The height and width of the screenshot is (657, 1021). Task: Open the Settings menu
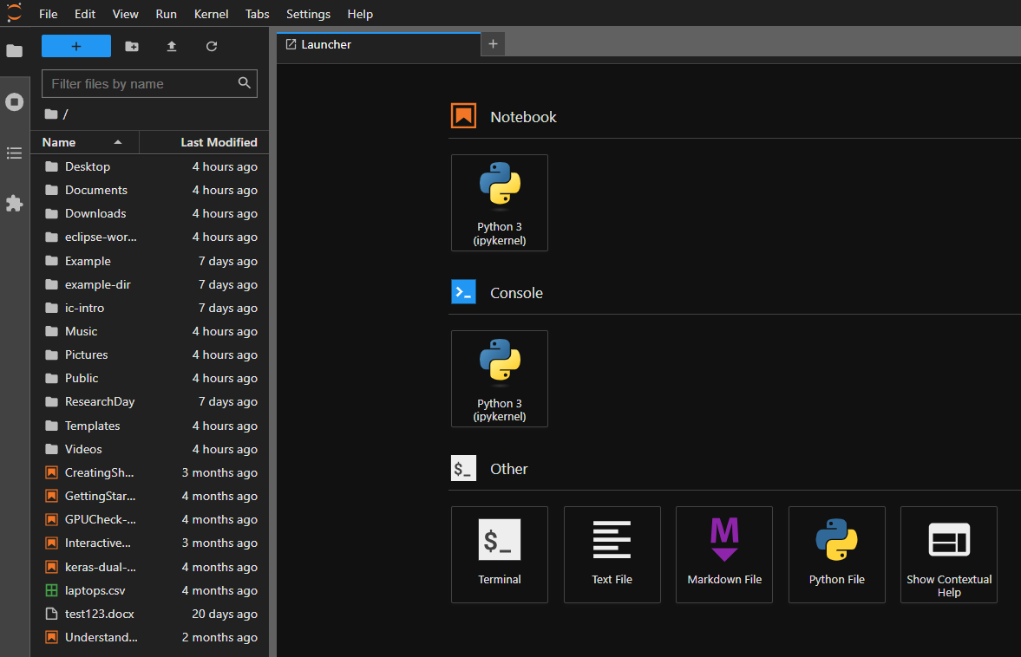click(308, 14)
